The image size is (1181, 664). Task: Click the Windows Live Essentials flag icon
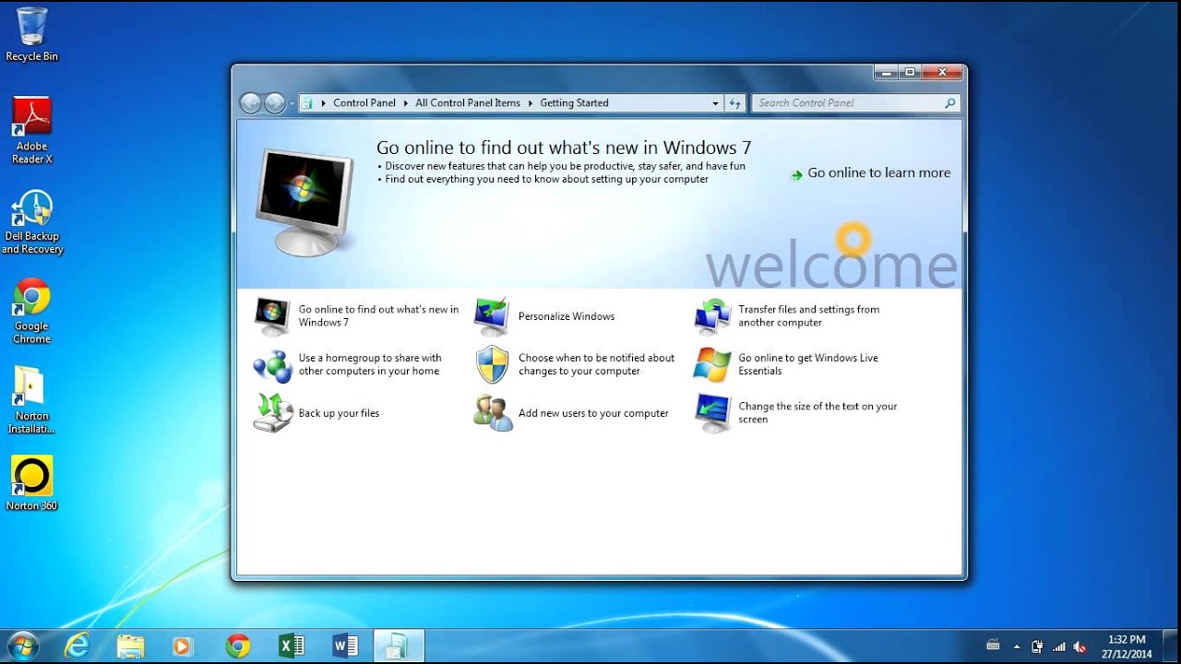(712, 365)
